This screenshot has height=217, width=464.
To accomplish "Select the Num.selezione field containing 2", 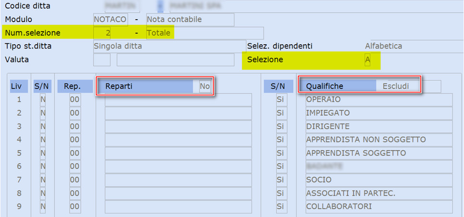I will (x=102, y=33).
